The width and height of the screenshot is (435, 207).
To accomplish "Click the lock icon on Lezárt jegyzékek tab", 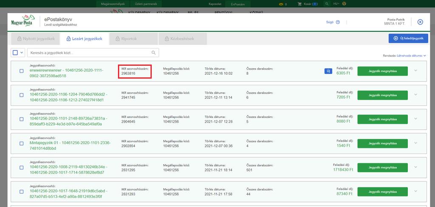I will (68, 39).
